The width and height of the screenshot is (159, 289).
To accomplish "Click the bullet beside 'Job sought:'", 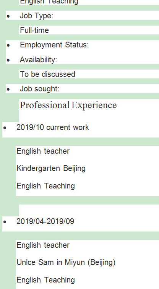I will coord(8,89).
